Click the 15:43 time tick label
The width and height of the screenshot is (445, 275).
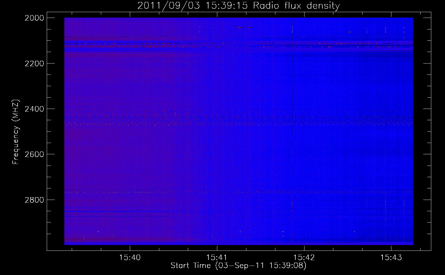[391, 257]
